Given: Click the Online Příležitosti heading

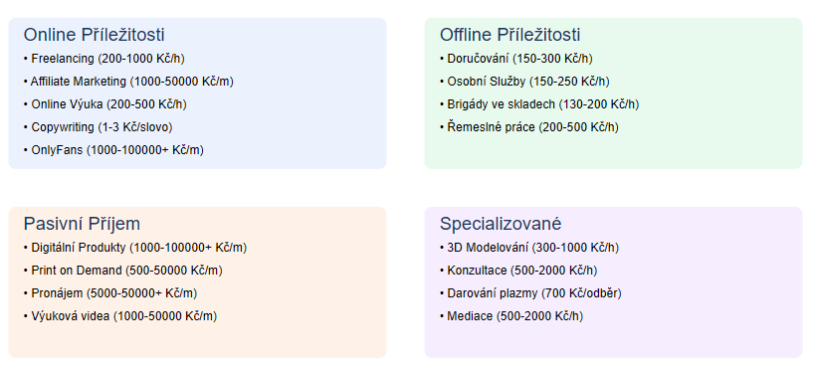Looking at the screenshot, I should pyautogui.click(x=94, y=35).
